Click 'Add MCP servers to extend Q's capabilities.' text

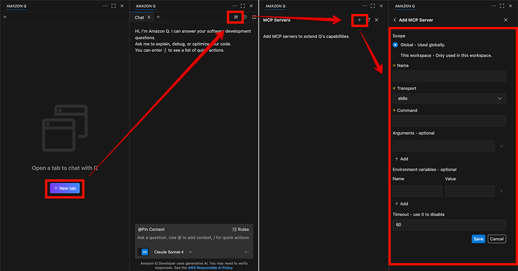(x=306, y=37)
